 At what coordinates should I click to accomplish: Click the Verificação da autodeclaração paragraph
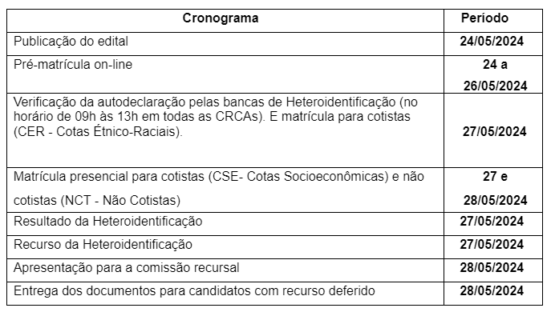pyautogui.click(x=216, y=117)
